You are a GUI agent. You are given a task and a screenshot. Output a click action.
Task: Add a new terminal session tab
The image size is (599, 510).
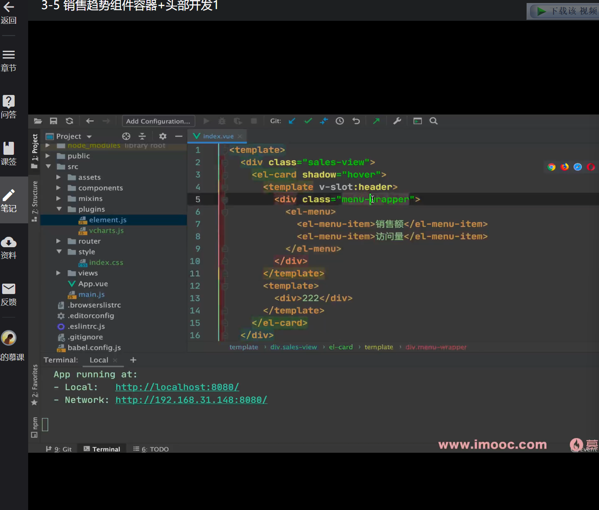(x=133, y=360)
